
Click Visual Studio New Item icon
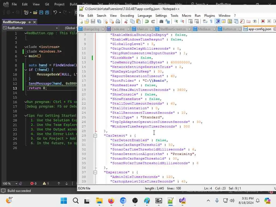click(26, 12)
